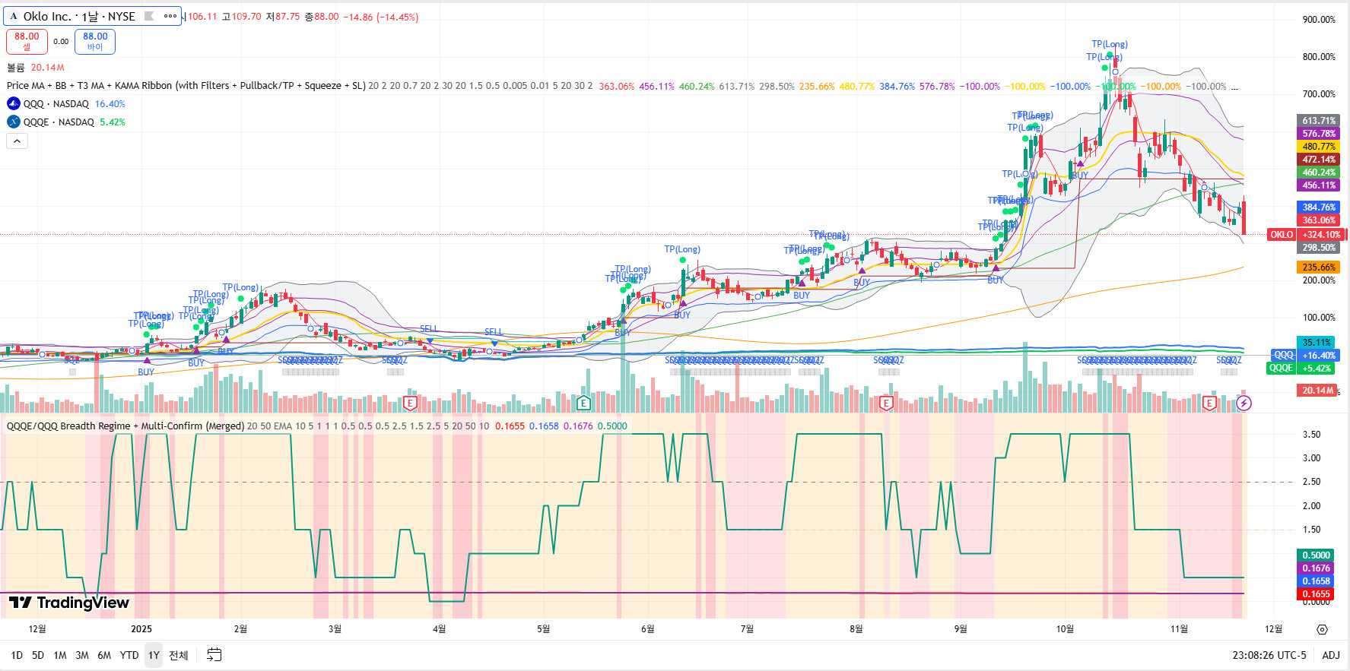Screen dimensions: 1350x671
Task: Click the 0.00 spread value between sell and buy
Action: pos(61,42)
